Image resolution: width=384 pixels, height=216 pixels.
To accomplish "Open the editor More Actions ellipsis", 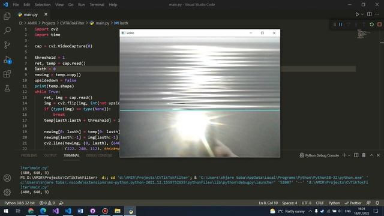I will tap(377, 14).
